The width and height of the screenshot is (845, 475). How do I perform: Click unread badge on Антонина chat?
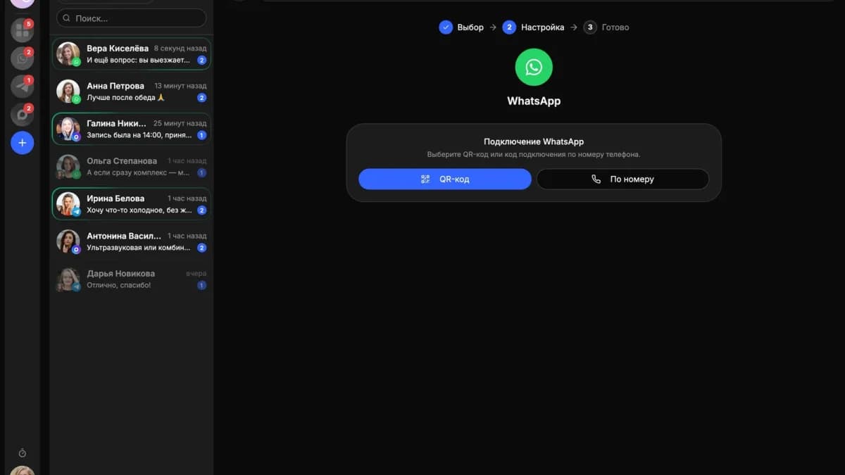tap(202, 248)
